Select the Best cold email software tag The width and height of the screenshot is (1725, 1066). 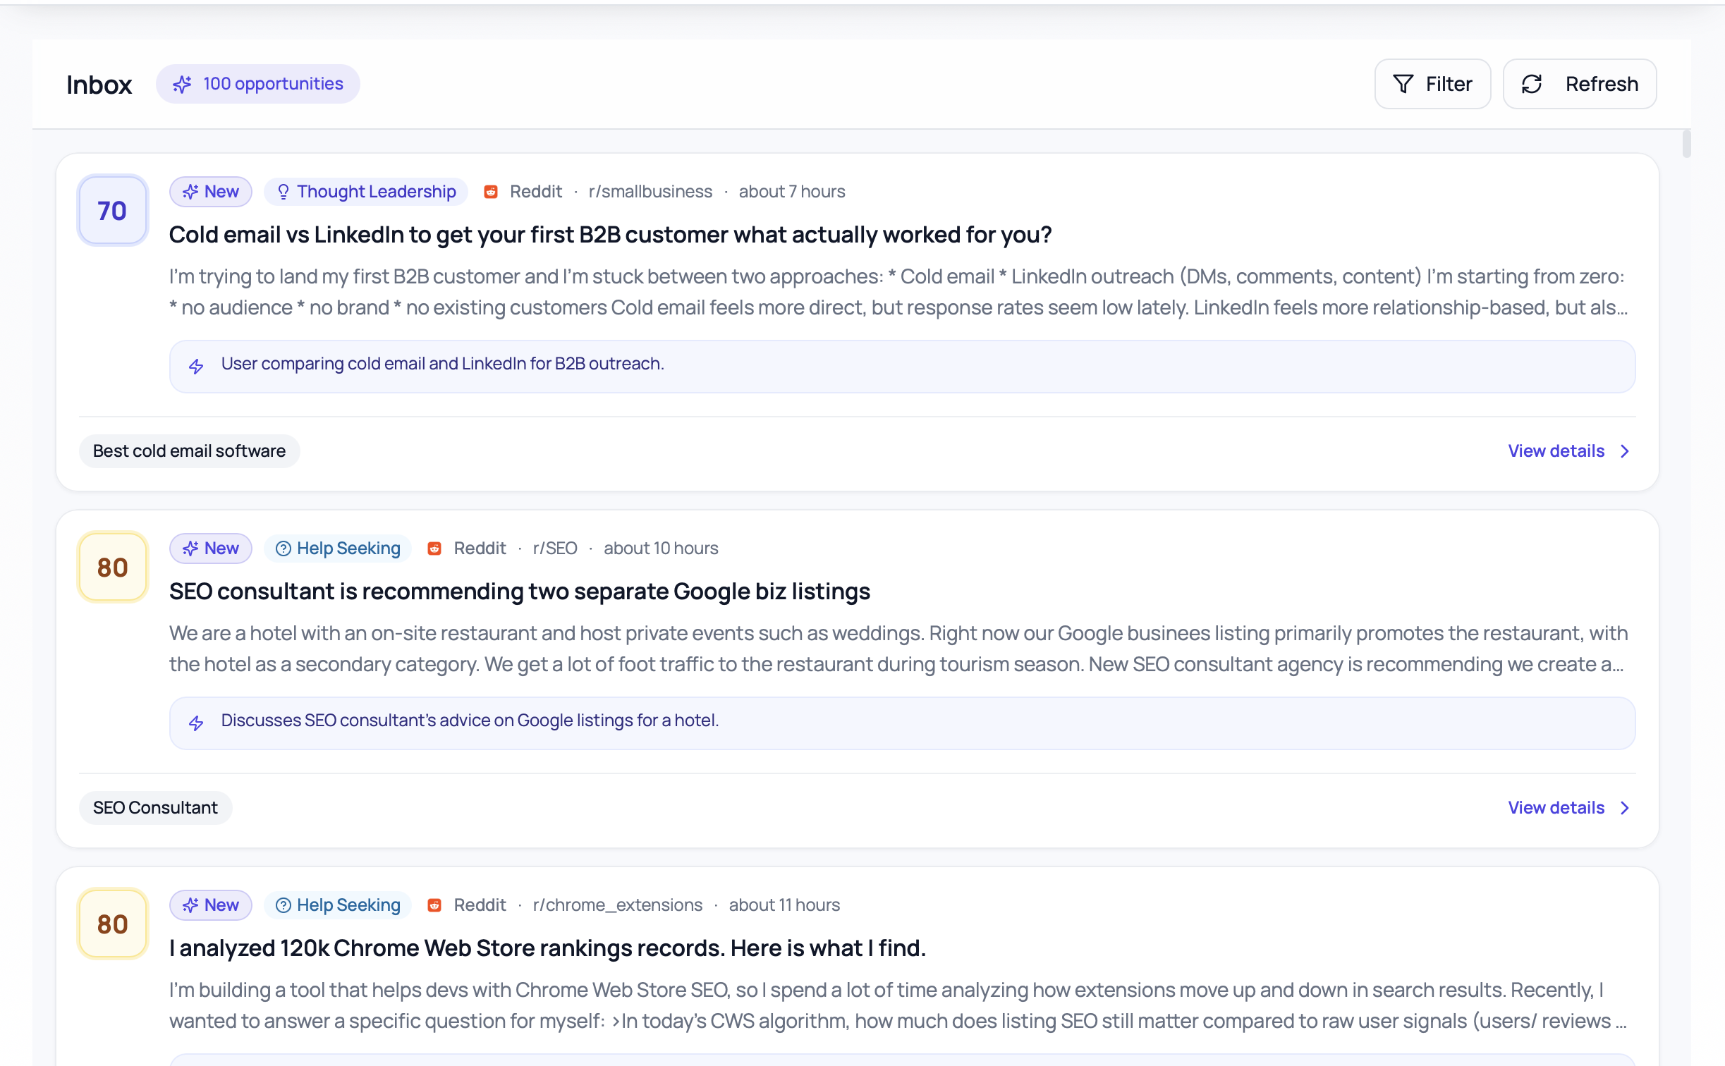coord(189,451)
